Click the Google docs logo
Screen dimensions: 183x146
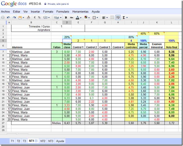point(14,4)
